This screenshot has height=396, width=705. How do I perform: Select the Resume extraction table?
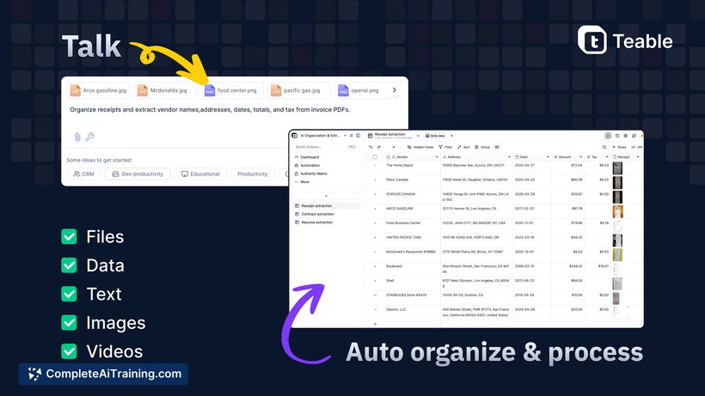click(326, 222)
